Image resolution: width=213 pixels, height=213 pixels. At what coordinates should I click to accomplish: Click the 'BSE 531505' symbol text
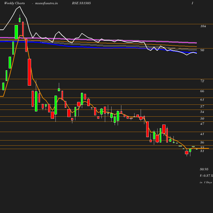(81, 3)
